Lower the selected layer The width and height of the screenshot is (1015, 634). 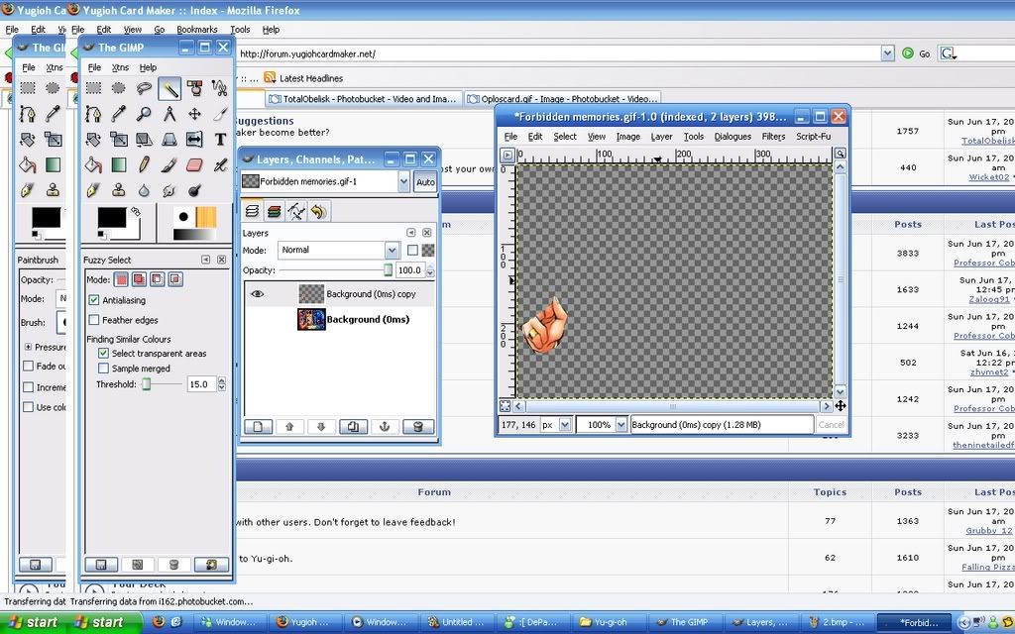click(321, 426)
